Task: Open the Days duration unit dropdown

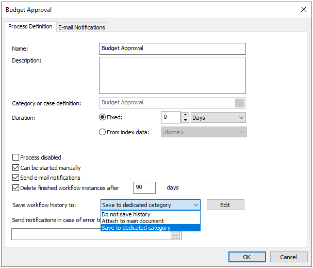Action: [218, 118]
